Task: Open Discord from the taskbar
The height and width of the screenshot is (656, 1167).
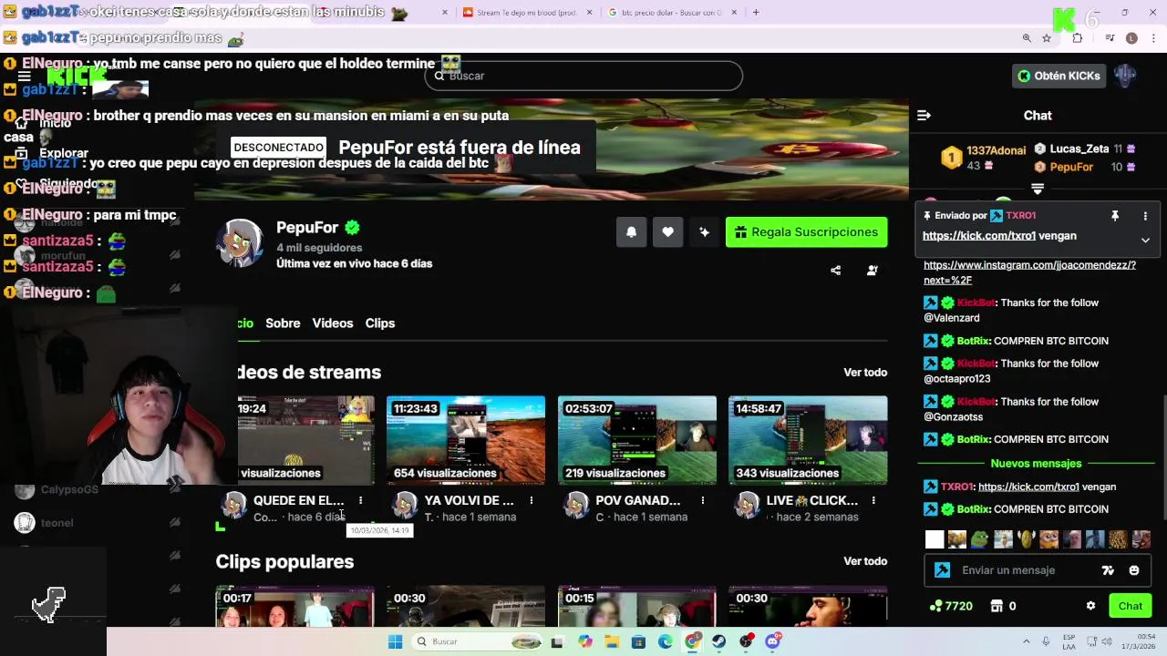Action: (x=773, y=642)
